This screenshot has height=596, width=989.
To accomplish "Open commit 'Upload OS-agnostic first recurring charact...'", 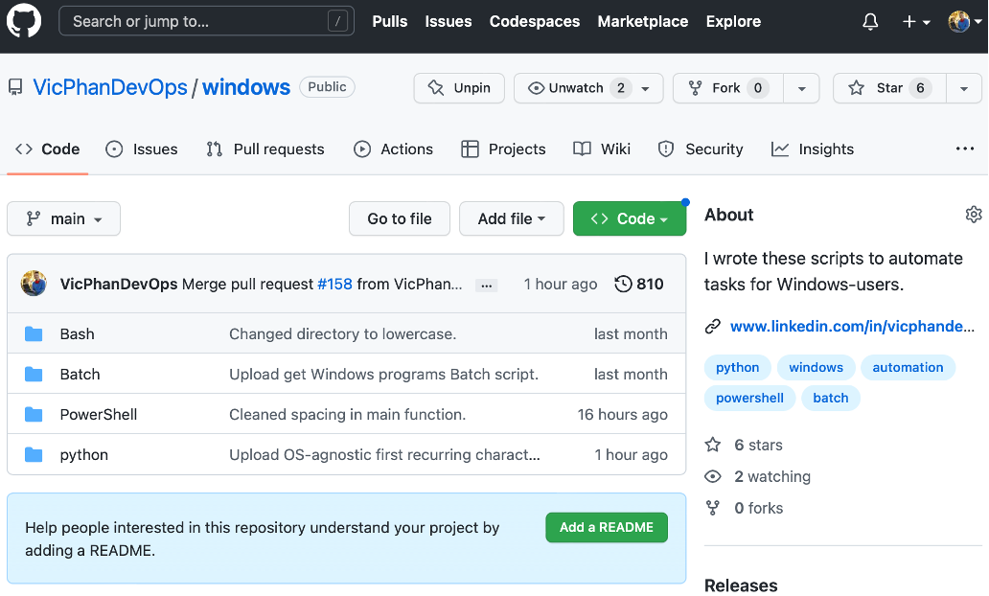I will (384, 455).
